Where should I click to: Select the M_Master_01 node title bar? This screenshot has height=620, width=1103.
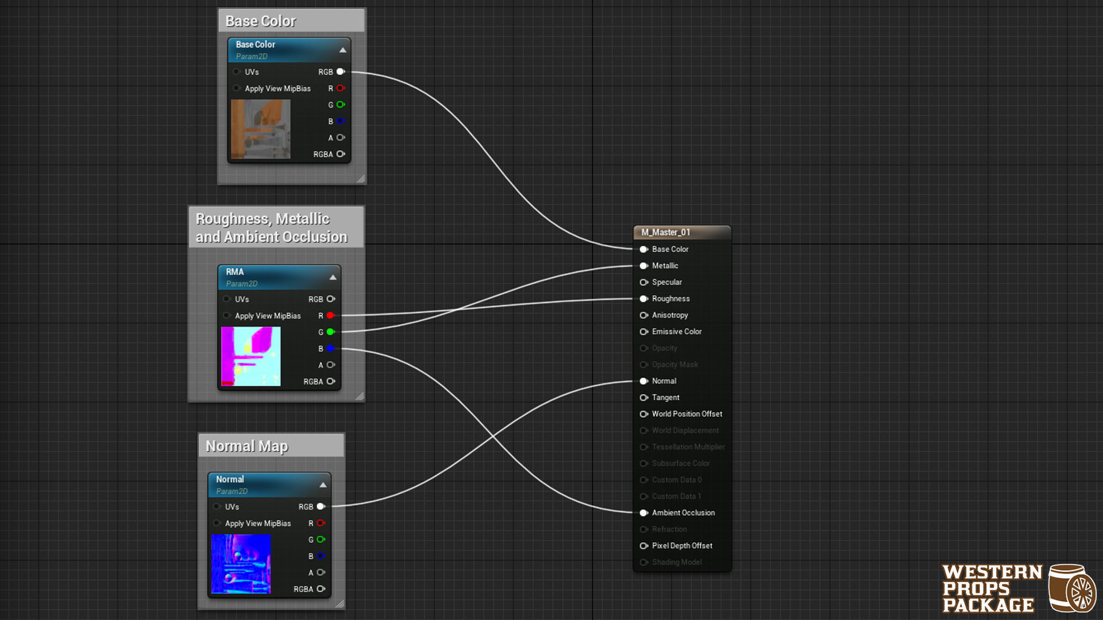pos(681,232)
